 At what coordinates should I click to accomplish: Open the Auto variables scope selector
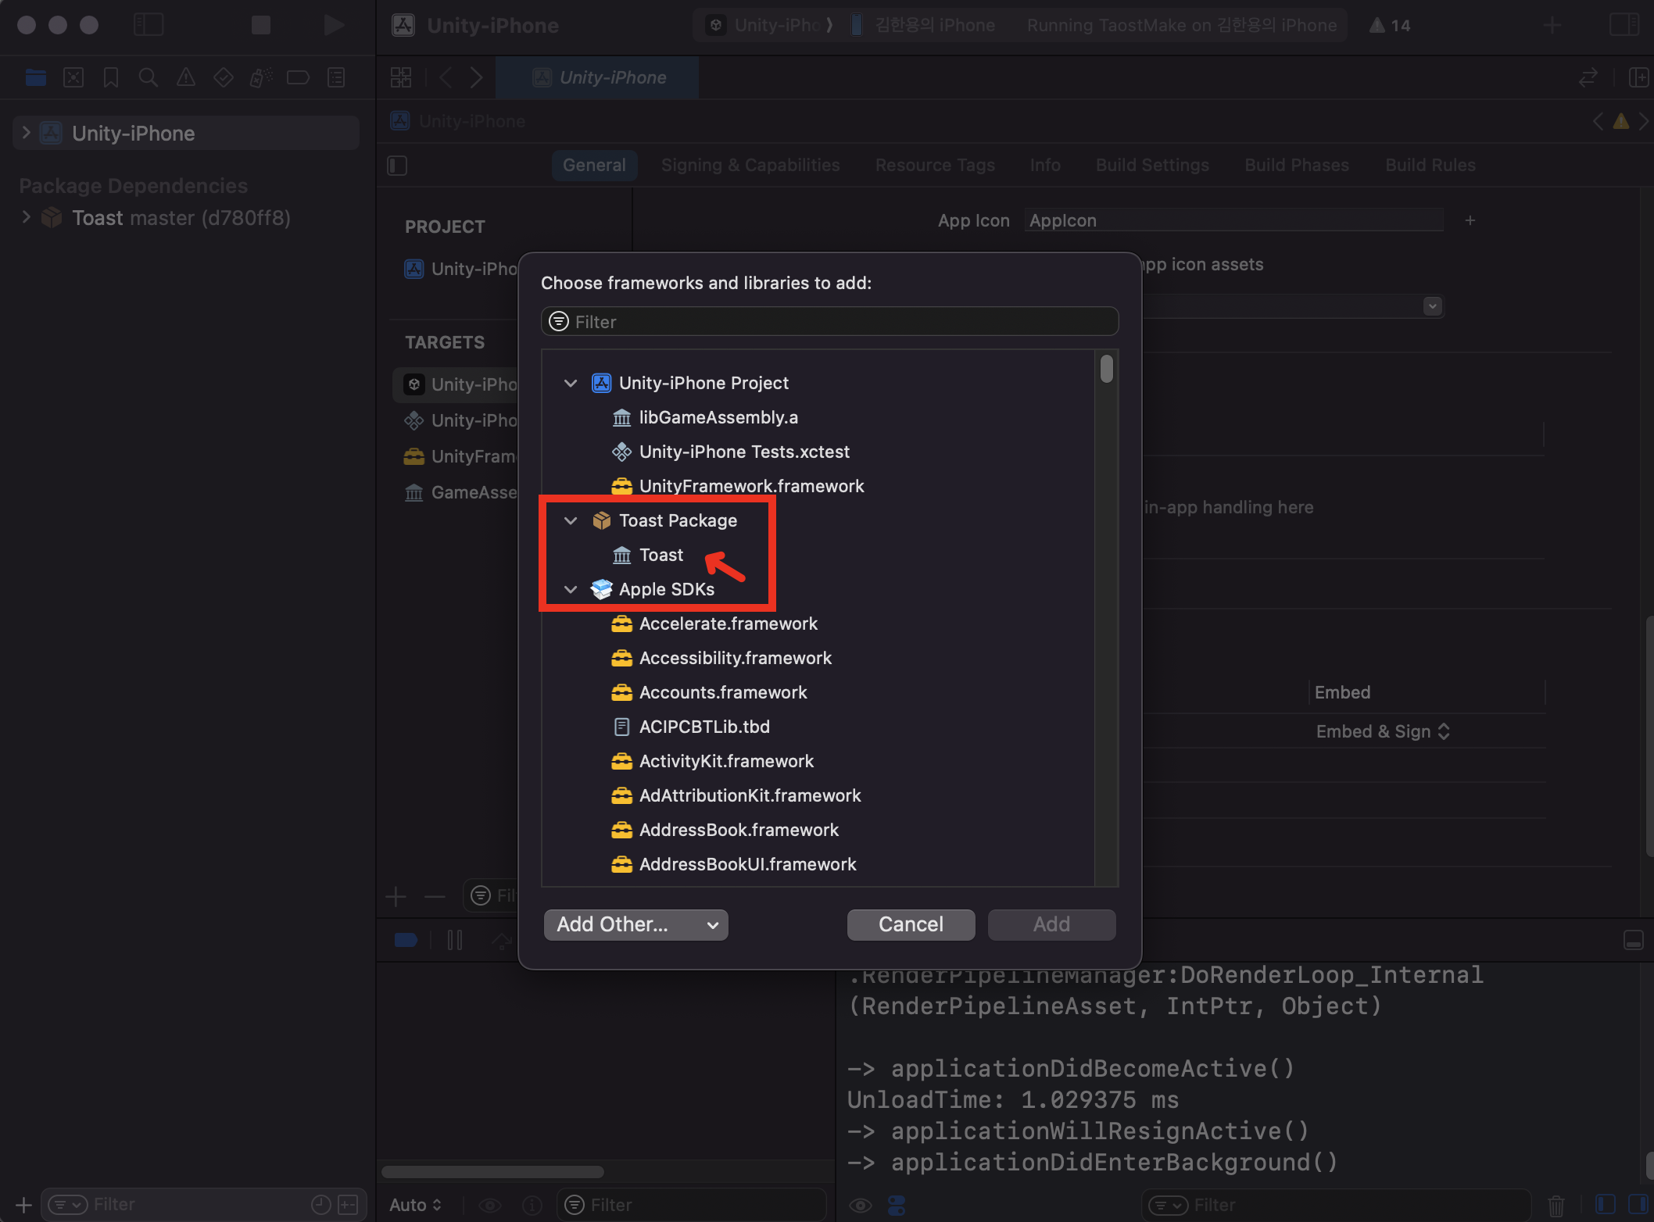416,1205
